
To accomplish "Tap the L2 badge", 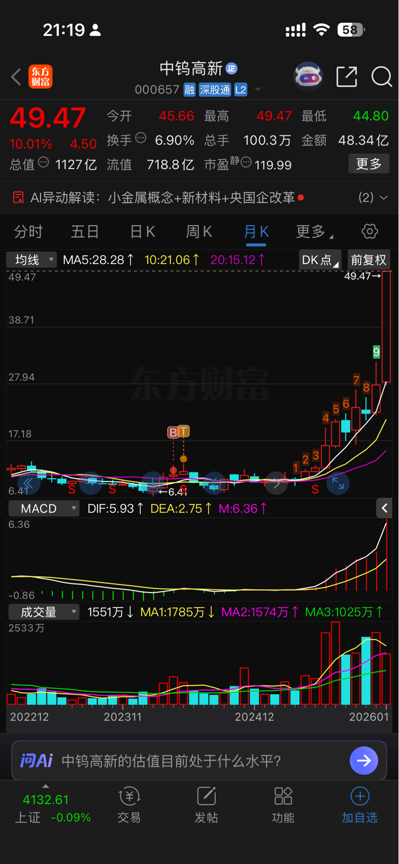I will tap(241, 90).
